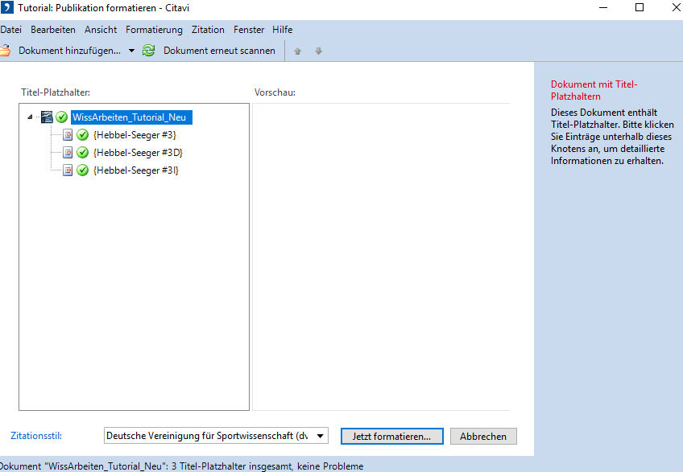Click the Vorschau preview pane
The width and height of the screenshot is (683, 472).
pos(381,257)
